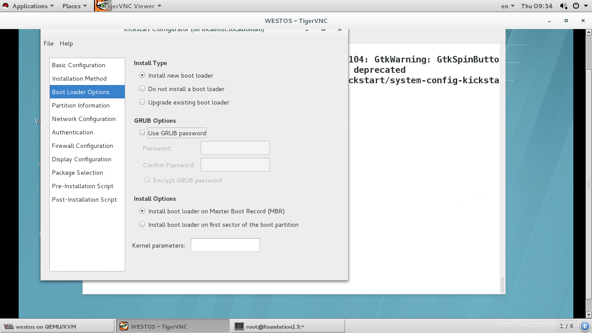Click the terminal icon in the taskbar
592x333 pixels.
[x=239, y=326]
